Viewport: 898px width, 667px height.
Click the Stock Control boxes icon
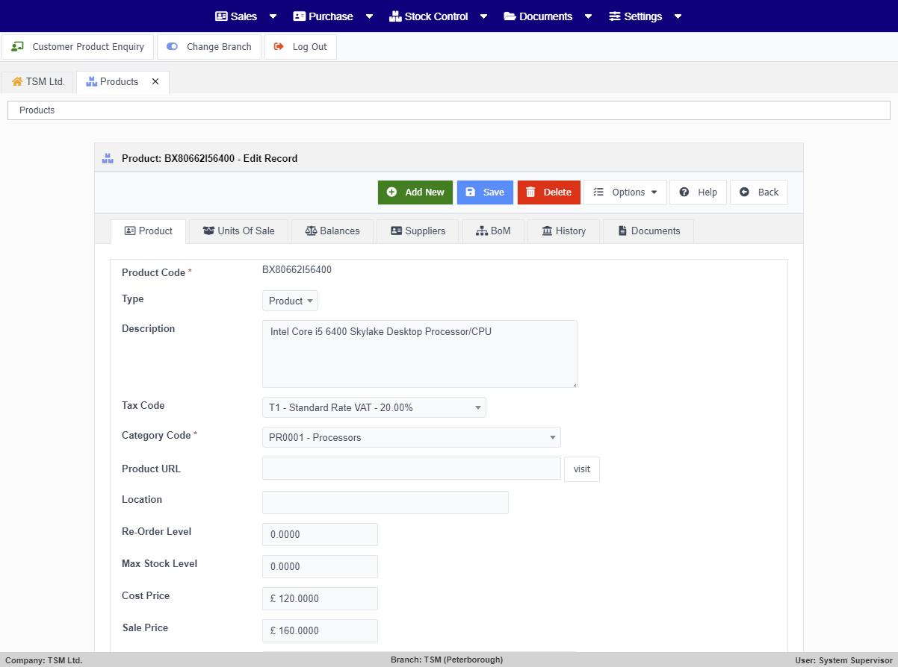tap(395, 16)
